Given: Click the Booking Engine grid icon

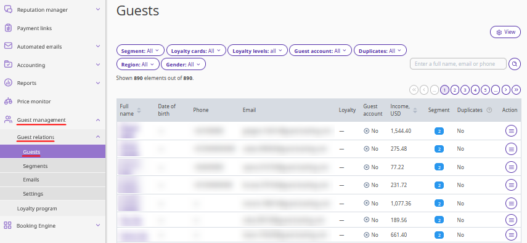Looking at the screenshot, I should click(8, 225).
